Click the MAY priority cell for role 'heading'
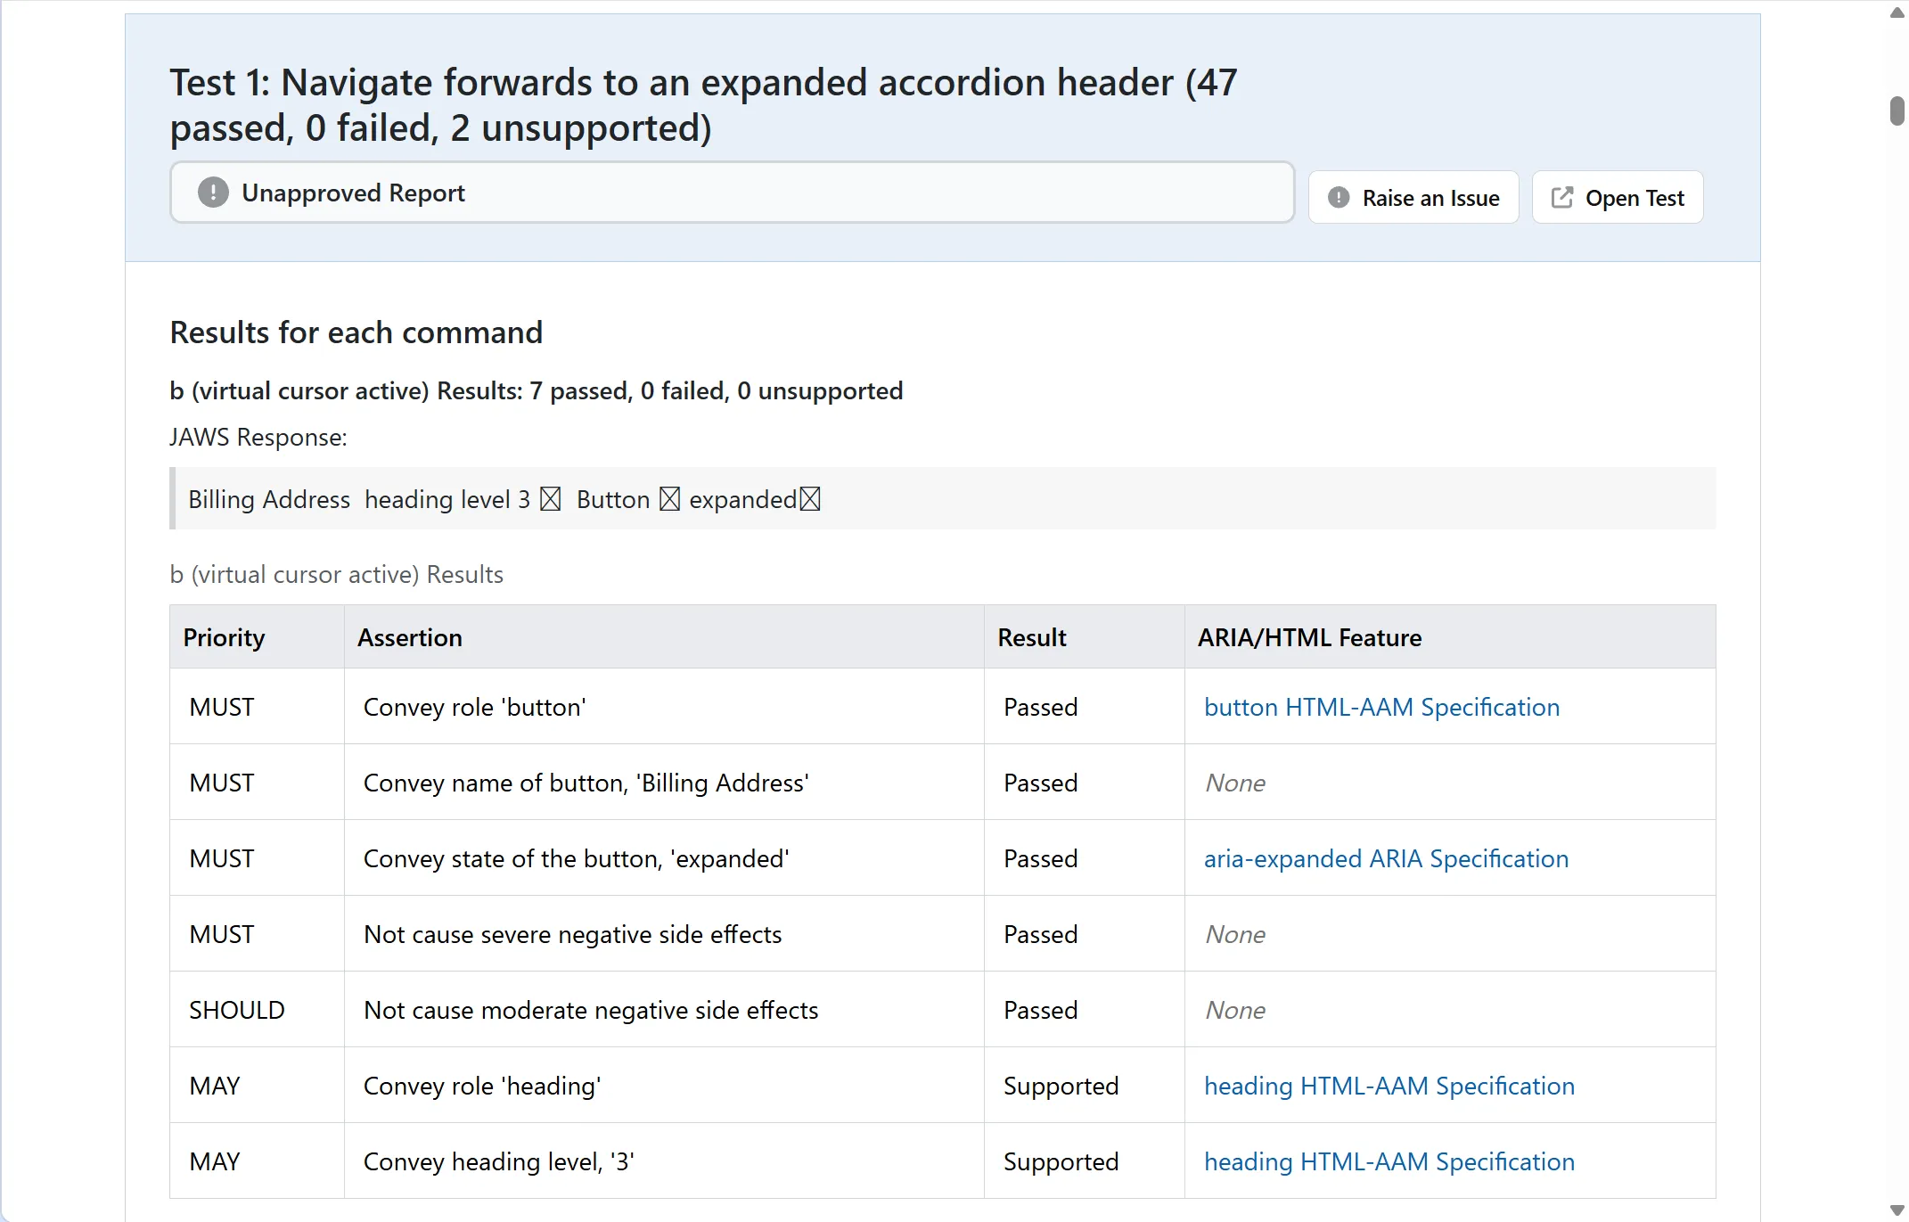Viewport: 1909px width, 1222px height. pyautogui.click(x=257, y=1086)
